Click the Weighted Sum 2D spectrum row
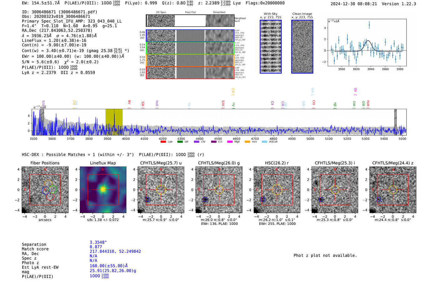This screenshot has height=298, width=438. tap(190, 21)
